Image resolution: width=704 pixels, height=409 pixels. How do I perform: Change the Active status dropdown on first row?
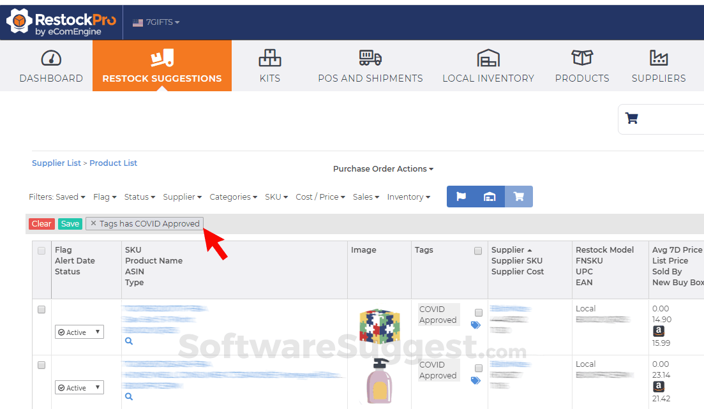79,332
